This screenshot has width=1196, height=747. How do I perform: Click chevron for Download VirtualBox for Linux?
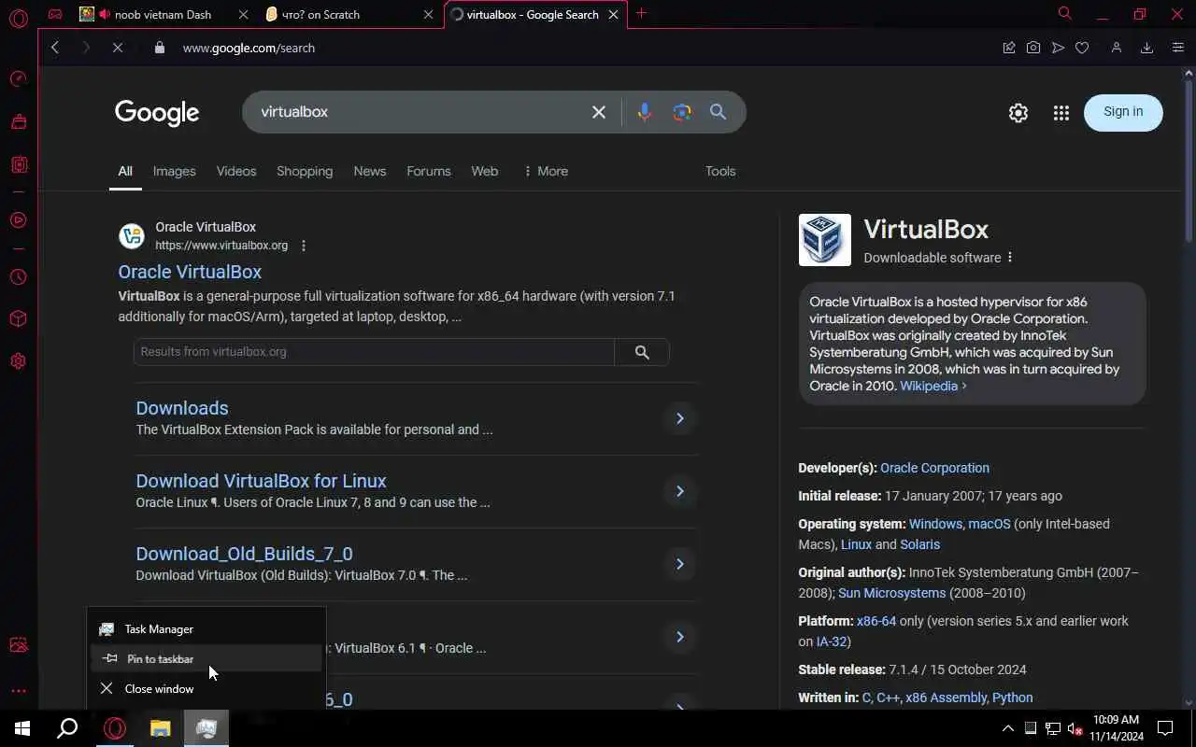(680, 491)
